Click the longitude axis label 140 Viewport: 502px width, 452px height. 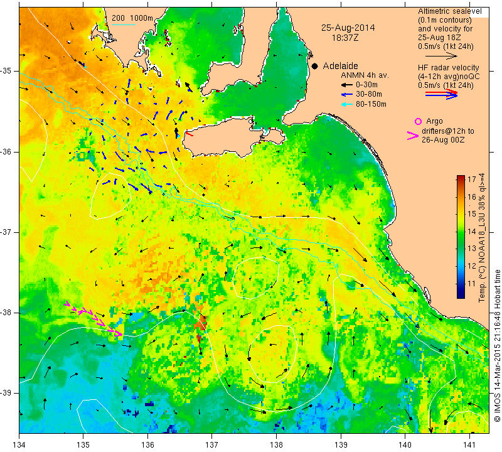pos(405,444)
